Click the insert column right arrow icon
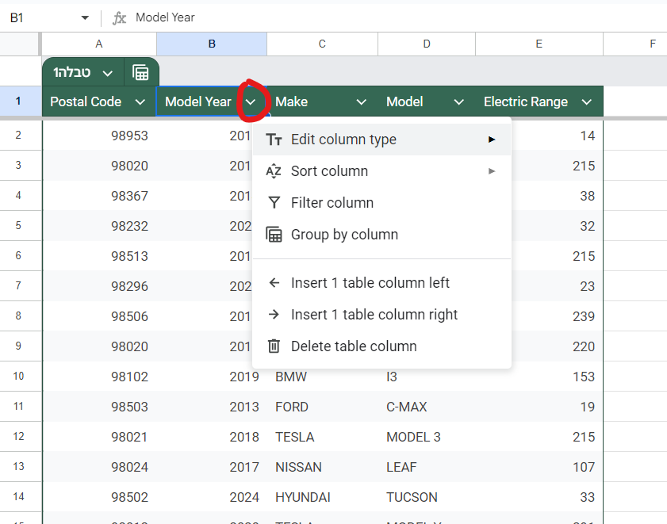The width and height of the screenshot is (667, 524). (274, 315)
